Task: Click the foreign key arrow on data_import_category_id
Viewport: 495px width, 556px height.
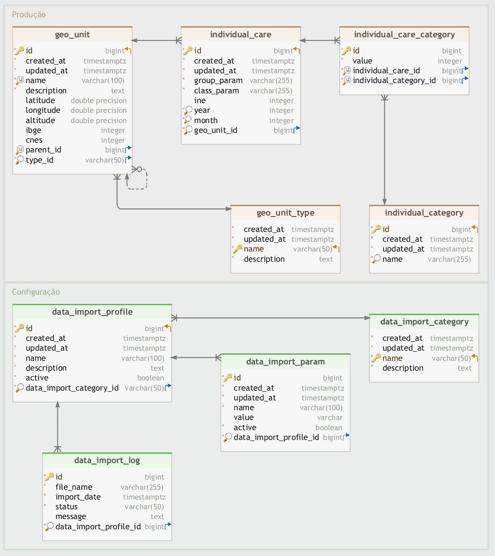Action: [168, 387]
